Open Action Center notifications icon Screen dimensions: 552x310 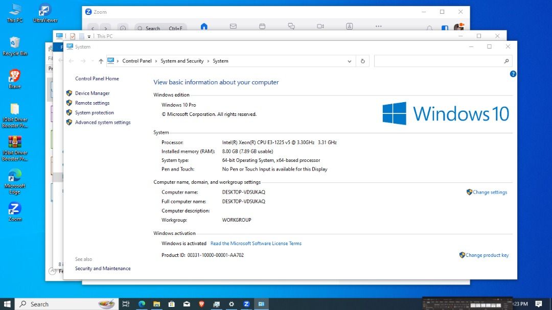point(539,304)
